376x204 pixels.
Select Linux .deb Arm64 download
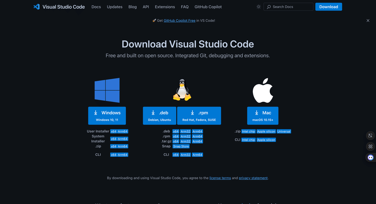click(x=197, y=131)
